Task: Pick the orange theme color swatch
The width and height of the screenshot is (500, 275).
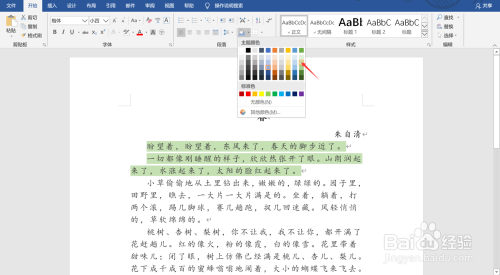Action: (274, 50)
